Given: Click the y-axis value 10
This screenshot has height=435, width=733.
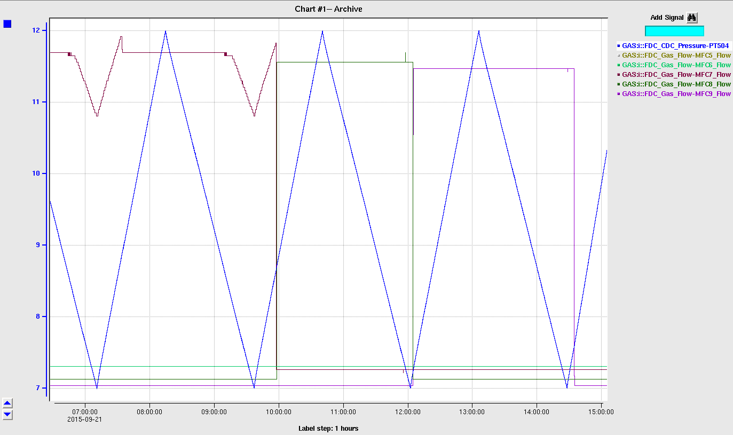Looking at the screenshot, I should coord(36,173).
